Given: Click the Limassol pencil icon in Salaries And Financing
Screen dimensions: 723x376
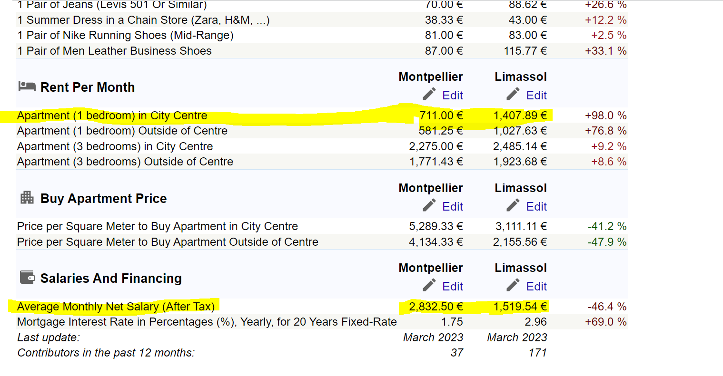Looking at the screenshot, I should click(x=513, y=286).
